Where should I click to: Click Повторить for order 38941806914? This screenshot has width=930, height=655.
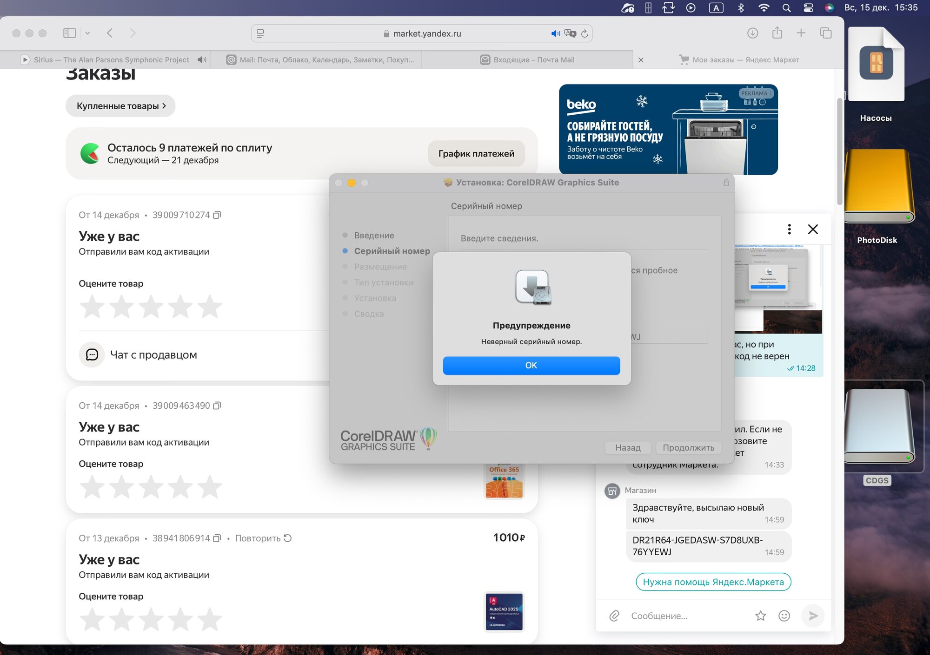tap(263, 538)
